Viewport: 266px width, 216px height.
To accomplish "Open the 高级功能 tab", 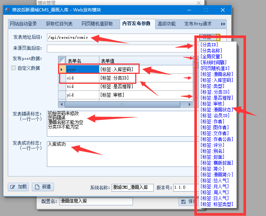I will pos(167,24).
